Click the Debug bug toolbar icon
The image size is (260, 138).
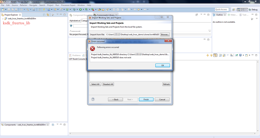click(74, 10)
